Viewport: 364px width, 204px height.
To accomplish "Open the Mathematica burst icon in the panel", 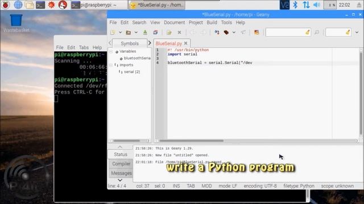I will pos(51,5).
